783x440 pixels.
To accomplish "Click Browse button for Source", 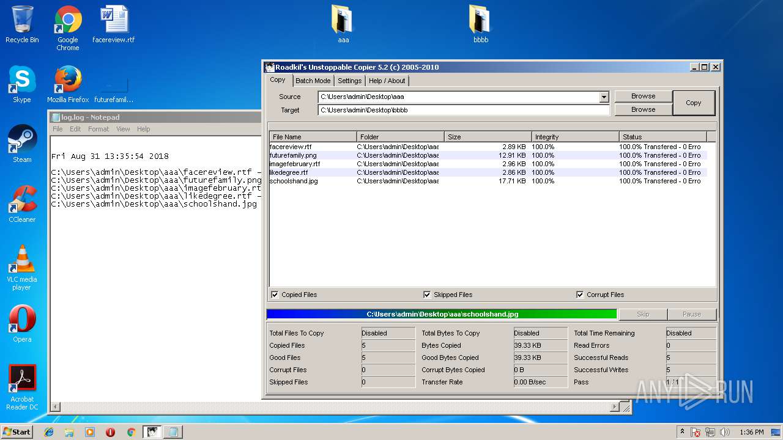I will pos(643,96).
